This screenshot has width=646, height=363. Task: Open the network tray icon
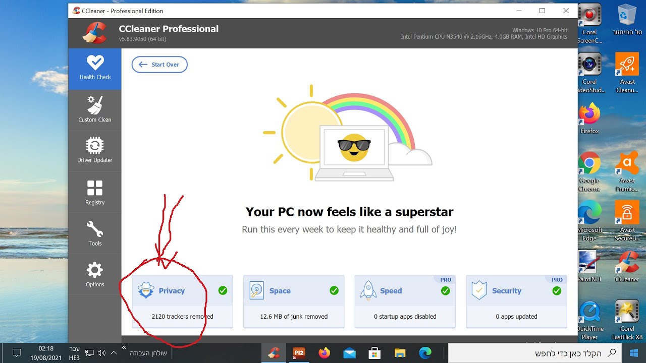(x=90, y=353)
